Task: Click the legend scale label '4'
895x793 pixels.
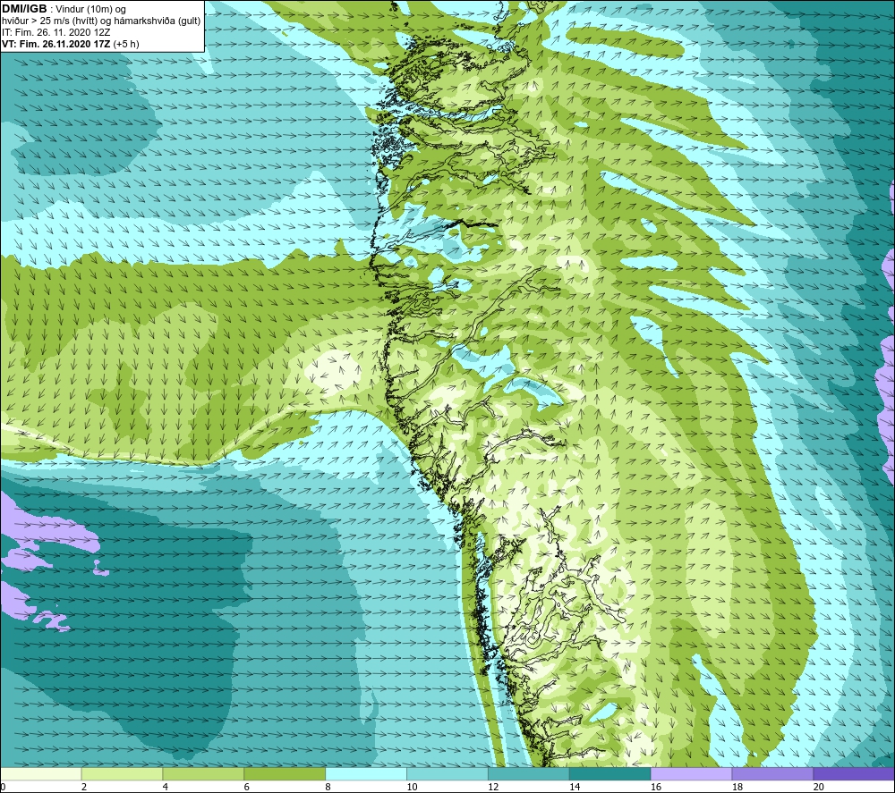Action: [165, 787]
